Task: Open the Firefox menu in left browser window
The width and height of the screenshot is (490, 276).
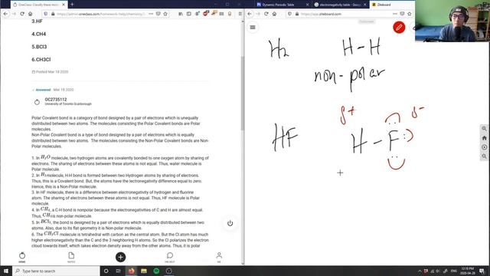Action: click(x=240, y=14)
